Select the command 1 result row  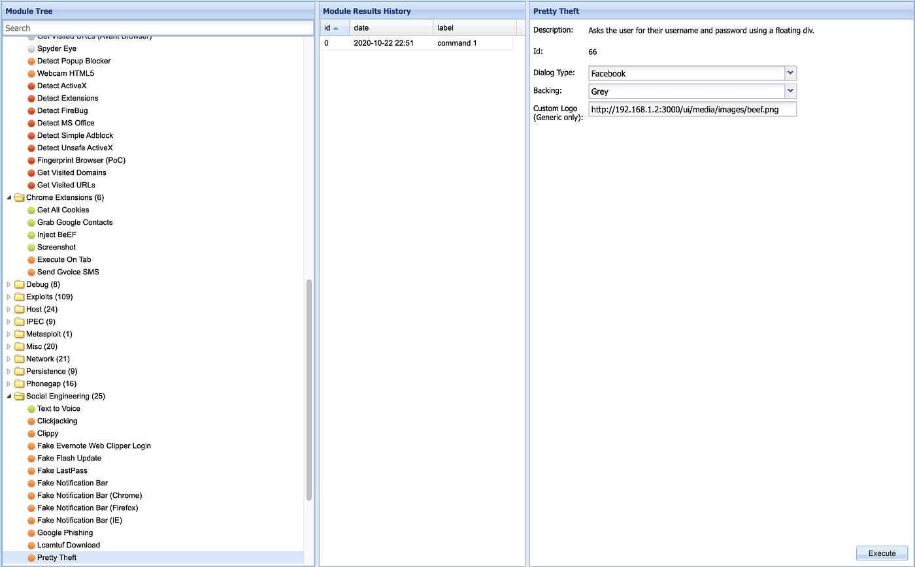pos(416,43)
